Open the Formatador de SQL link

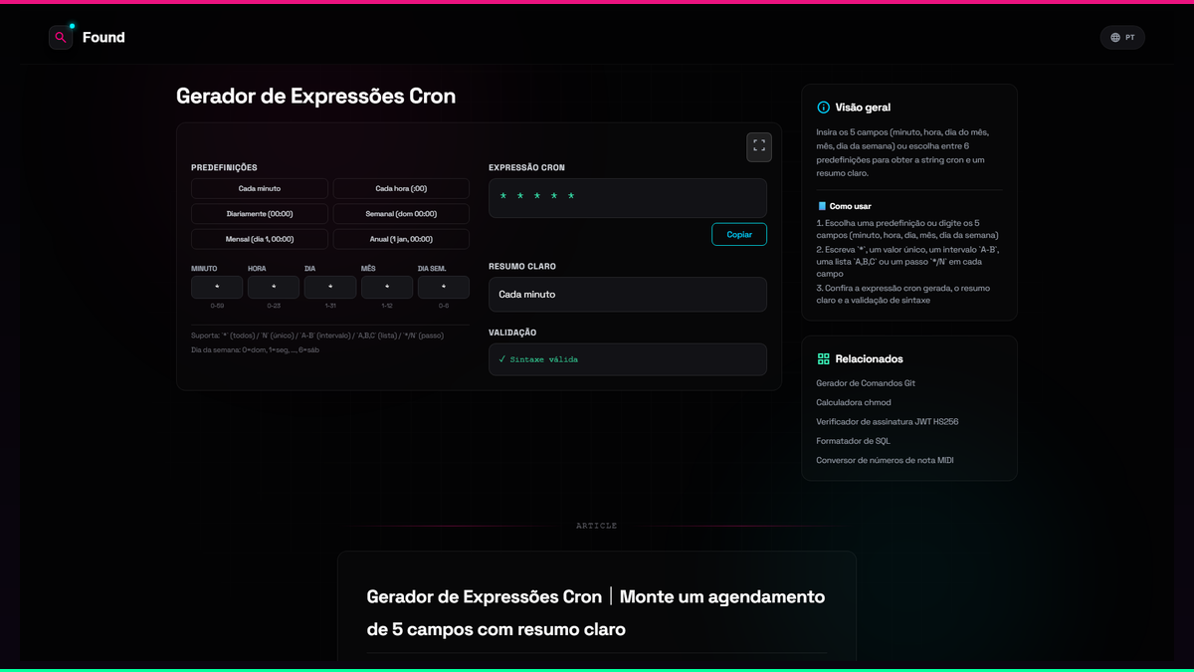point(854,441)
